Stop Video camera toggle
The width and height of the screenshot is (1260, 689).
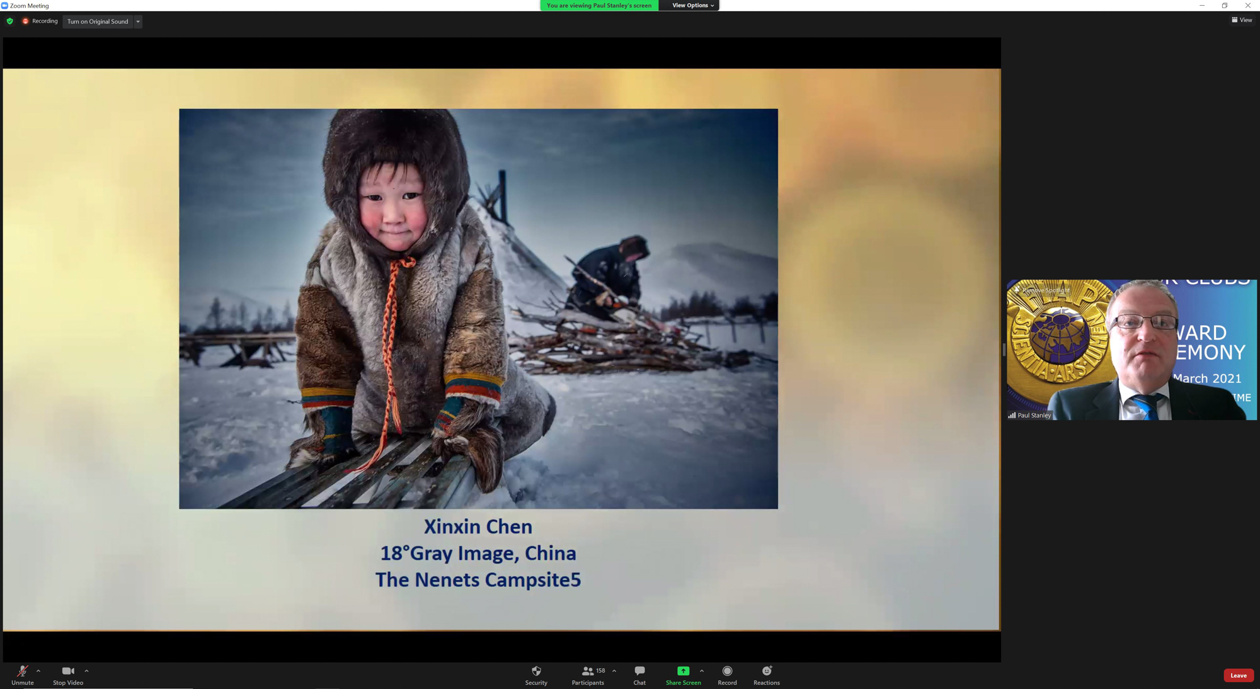(x=67, y=675)
